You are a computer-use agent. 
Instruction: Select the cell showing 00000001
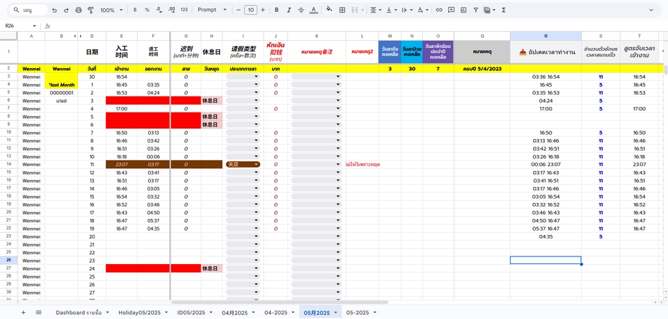pyautogui.click(x=61, y=92)
